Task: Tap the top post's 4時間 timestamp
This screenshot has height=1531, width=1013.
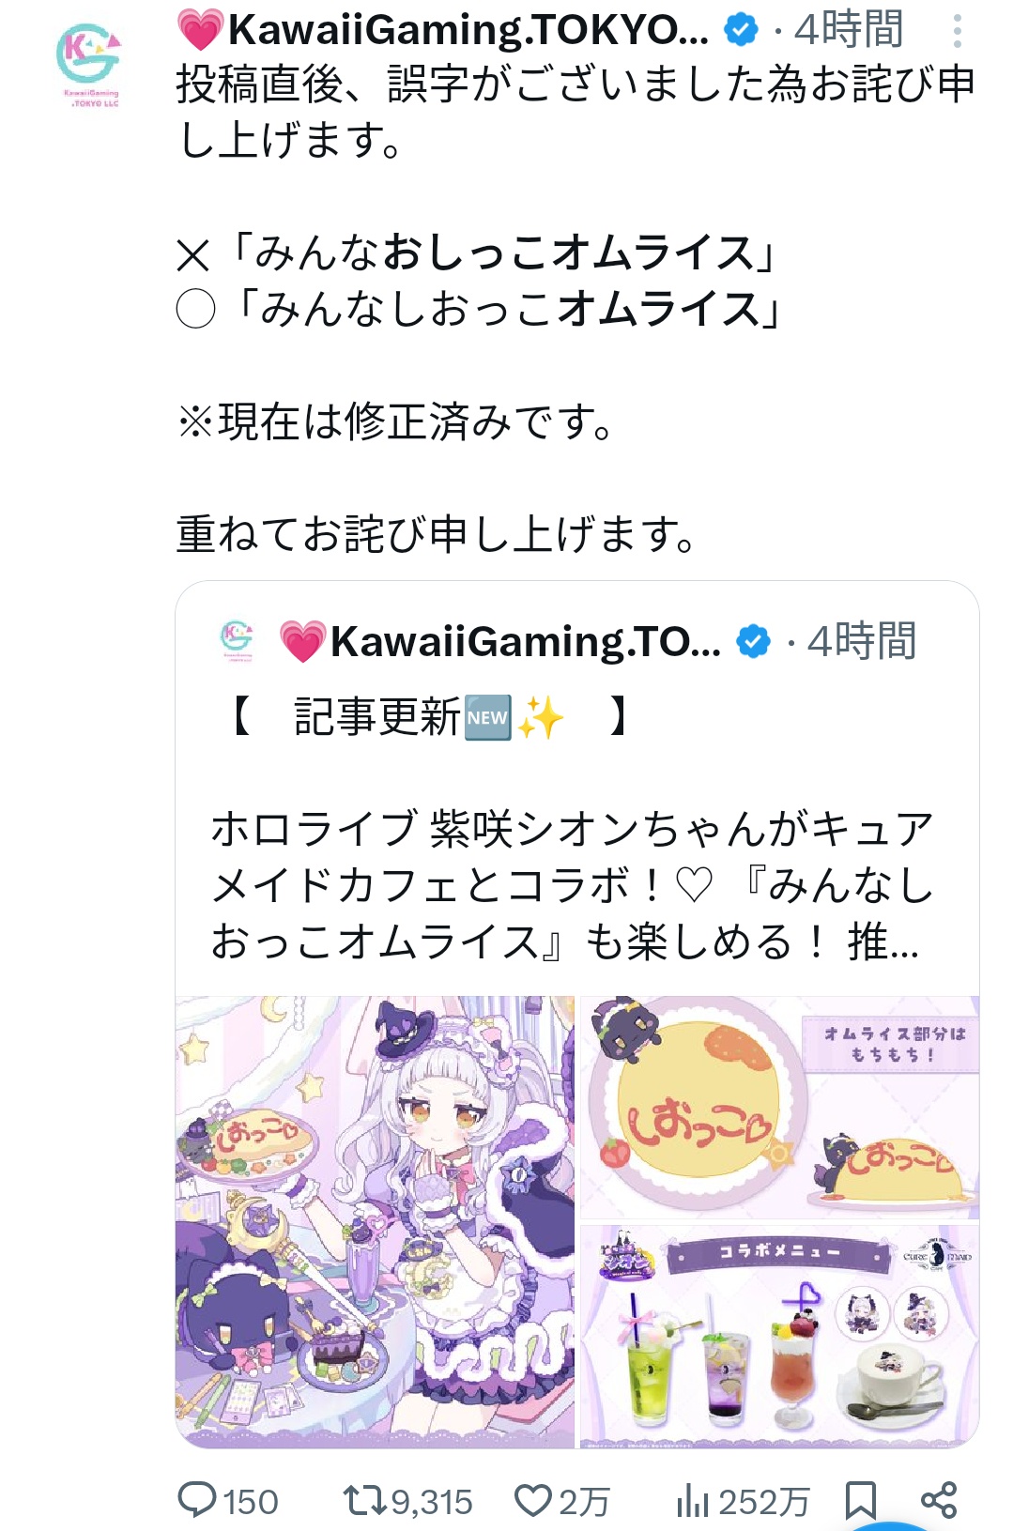Action: [x=849, y=30]
